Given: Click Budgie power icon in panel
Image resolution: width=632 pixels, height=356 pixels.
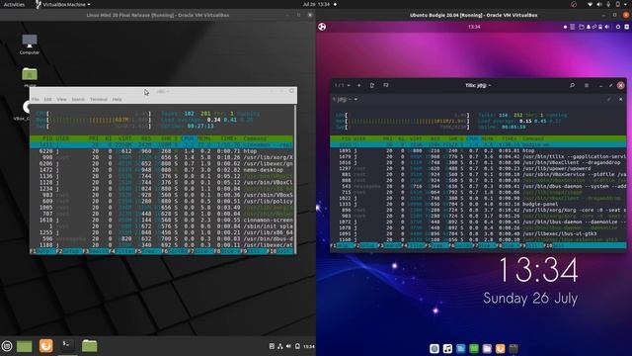Looking at the screenshot, I should coord(618,27).
